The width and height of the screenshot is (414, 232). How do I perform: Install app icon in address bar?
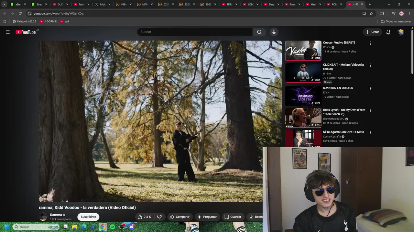pos(364,14)
